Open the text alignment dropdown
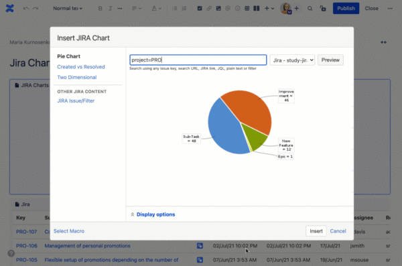402x266 pixels. [137, 9]
